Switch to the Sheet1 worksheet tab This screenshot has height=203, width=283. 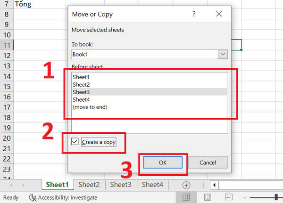tap(58, 185)
